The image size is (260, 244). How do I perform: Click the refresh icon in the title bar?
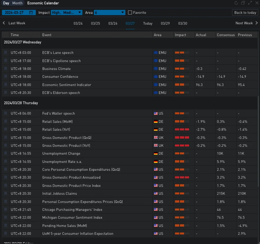pyautogui.click(x=236, y=3)
